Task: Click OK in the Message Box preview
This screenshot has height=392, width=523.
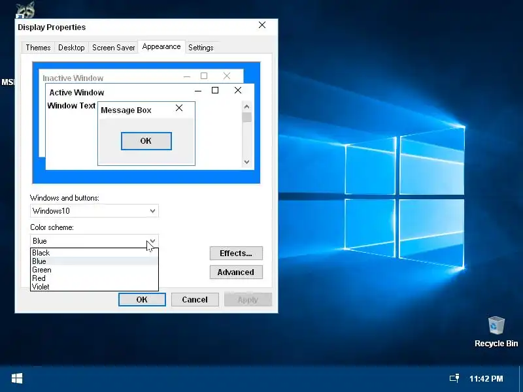Action: tap(146, 141)
